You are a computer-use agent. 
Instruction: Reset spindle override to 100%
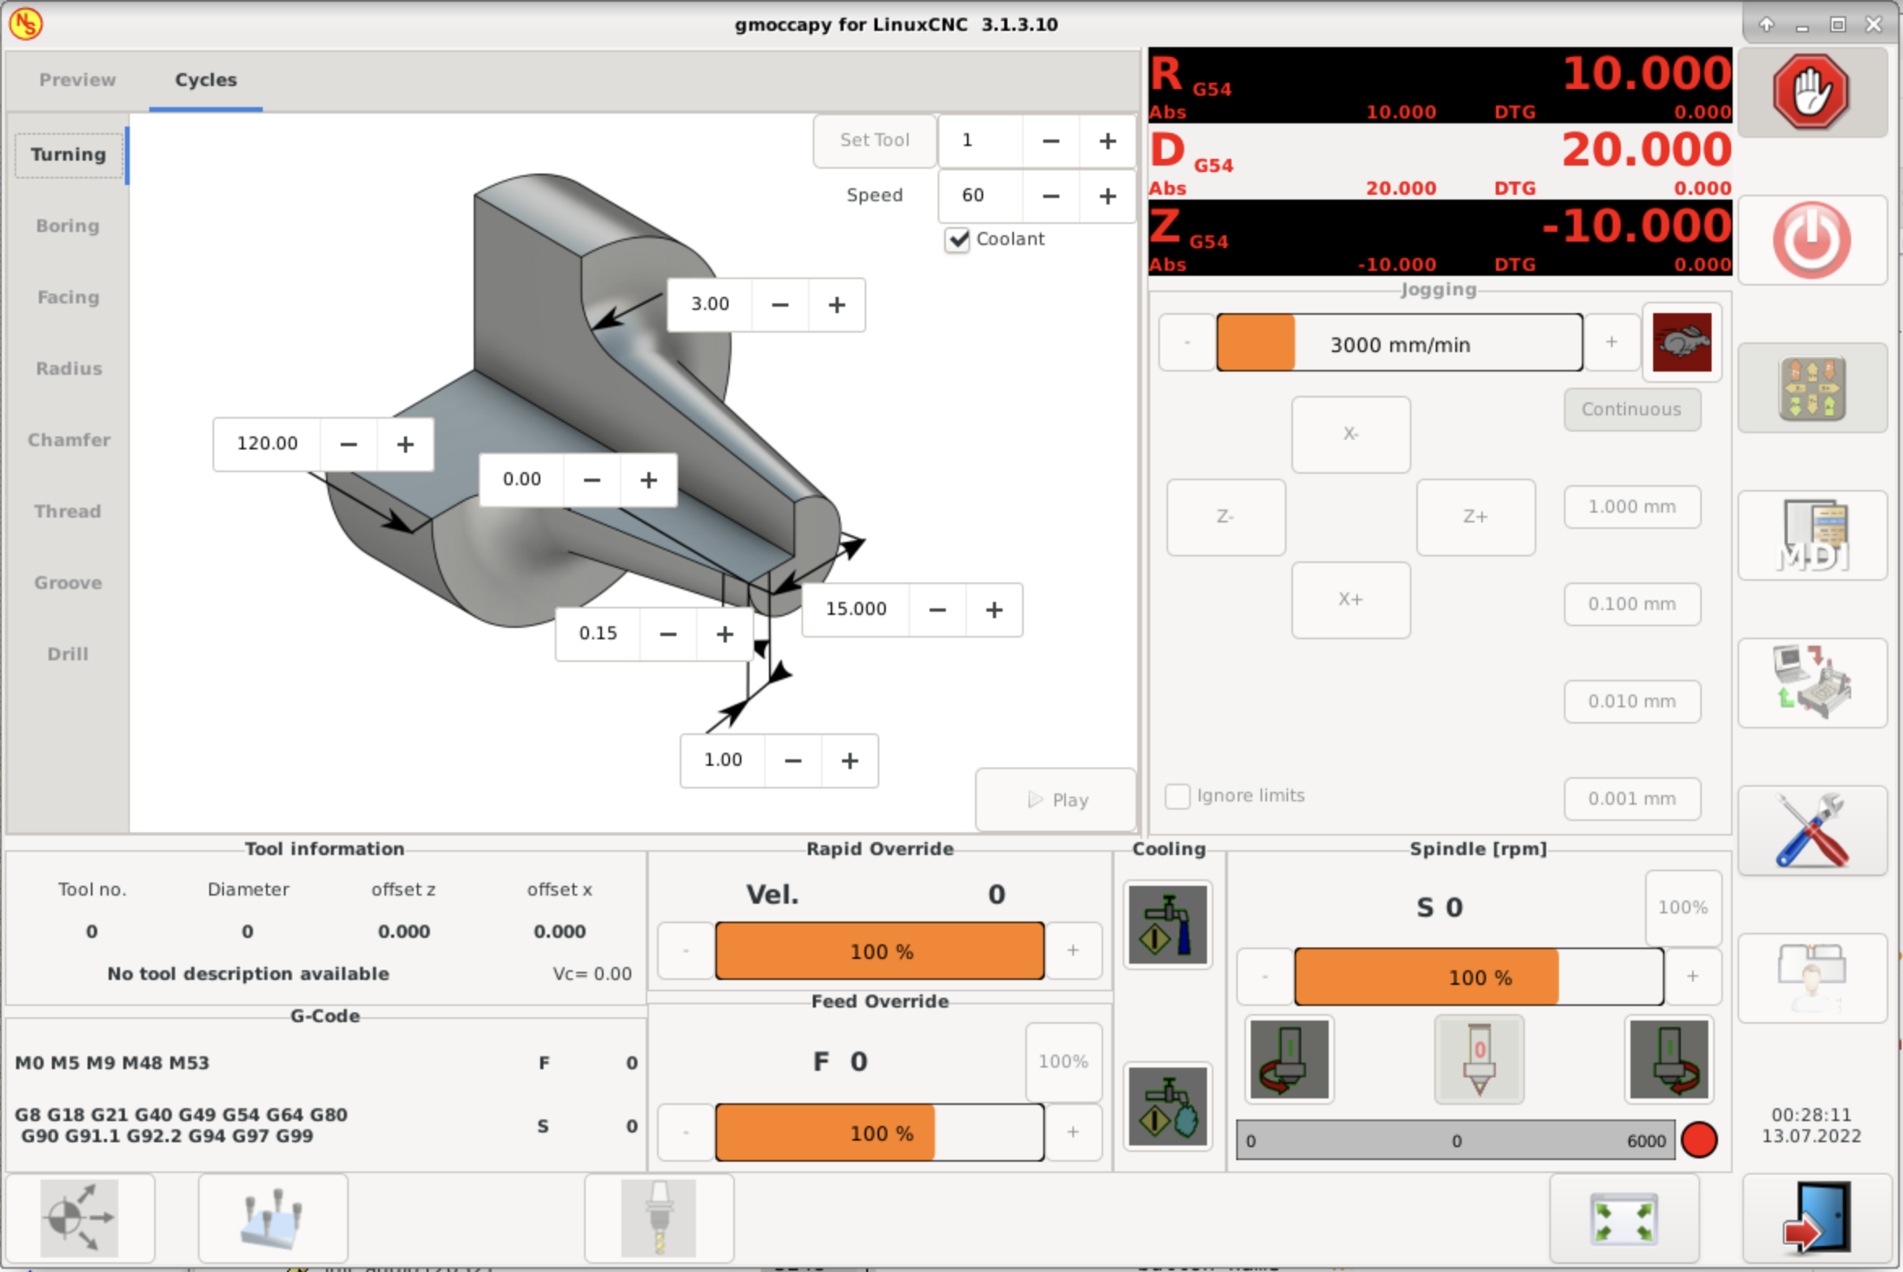click(x=1683, y=908)
